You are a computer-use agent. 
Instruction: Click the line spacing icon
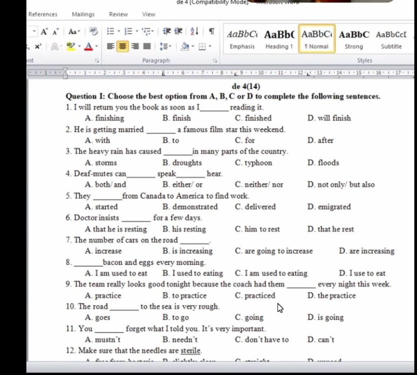coord(163,47)
